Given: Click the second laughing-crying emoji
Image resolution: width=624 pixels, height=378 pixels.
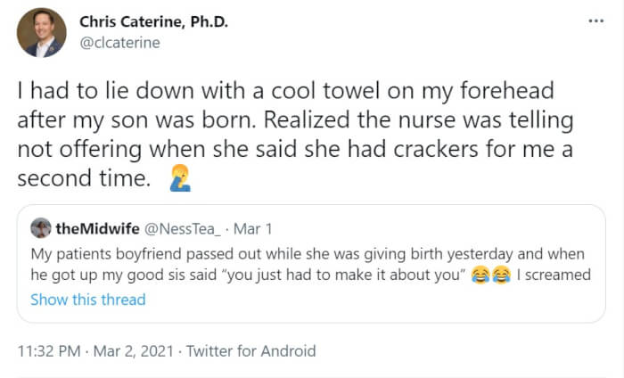Looking at the screenshot, I should [x=504, y=275].
